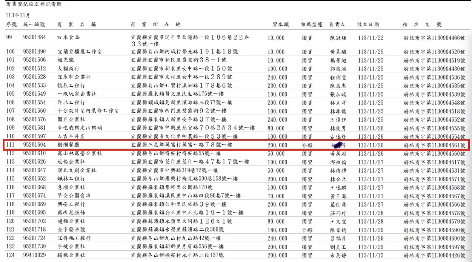
Task: Click the highlighted 樹懶餐廳 business name
Action: pos(68,145)
